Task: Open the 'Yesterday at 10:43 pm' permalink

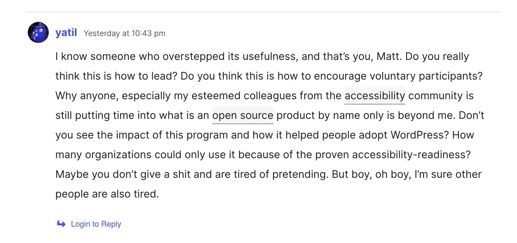Action: pyautogui.click(x=125, y=33)
